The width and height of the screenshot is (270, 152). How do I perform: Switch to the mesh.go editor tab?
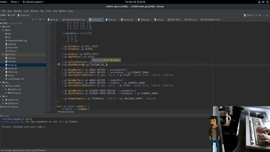click(x=111, y=20)
